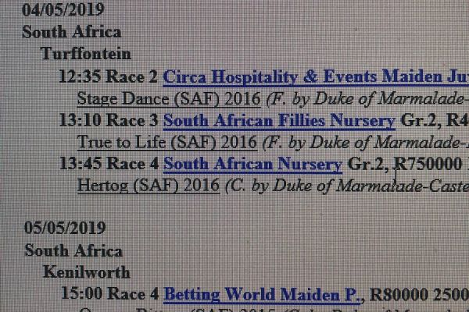Screen dimensions: 469x312
Task: Click the 13:10 Race 3 time label
Action: (109, 120)
